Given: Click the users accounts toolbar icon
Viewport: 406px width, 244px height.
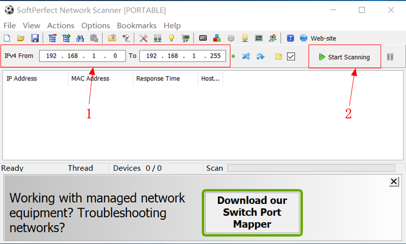Looking at the screenshot, I should [273, 38].
